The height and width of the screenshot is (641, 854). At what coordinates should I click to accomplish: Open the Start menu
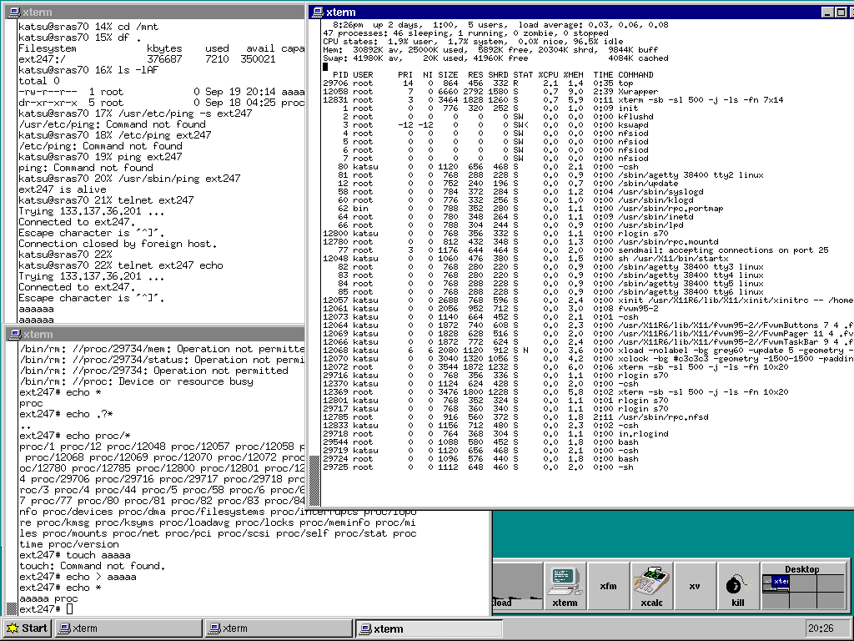click(25, 628)
